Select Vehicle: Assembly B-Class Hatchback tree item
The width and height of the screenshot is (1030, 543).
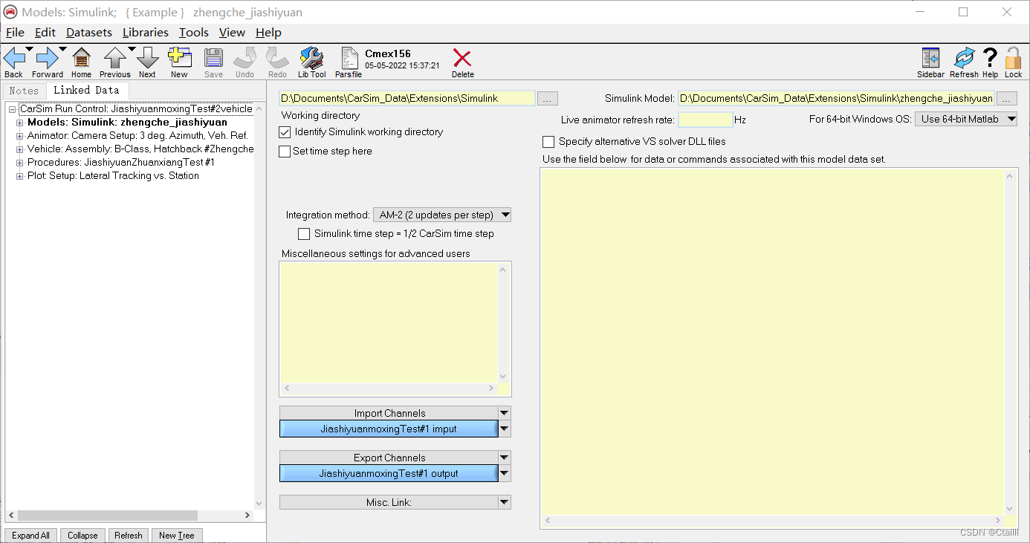[140, 149]
